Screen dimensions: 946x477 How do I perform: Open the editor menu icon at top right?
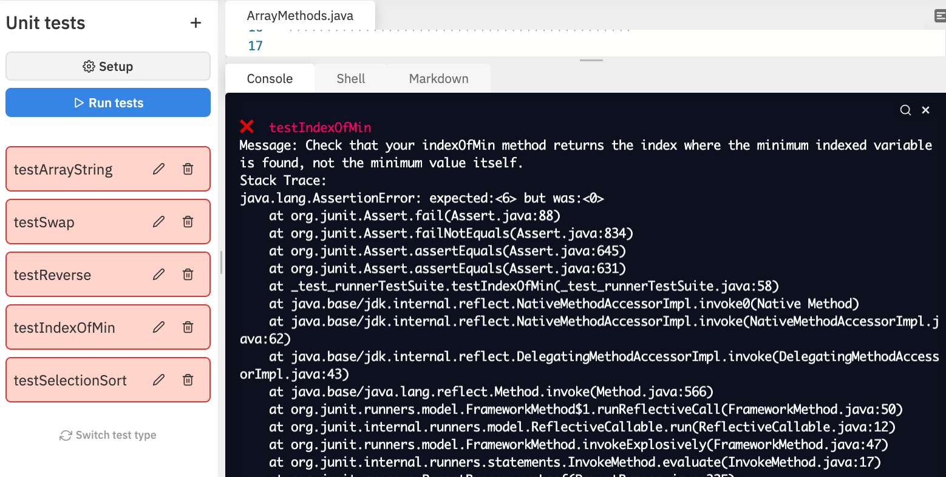[940, 16]
